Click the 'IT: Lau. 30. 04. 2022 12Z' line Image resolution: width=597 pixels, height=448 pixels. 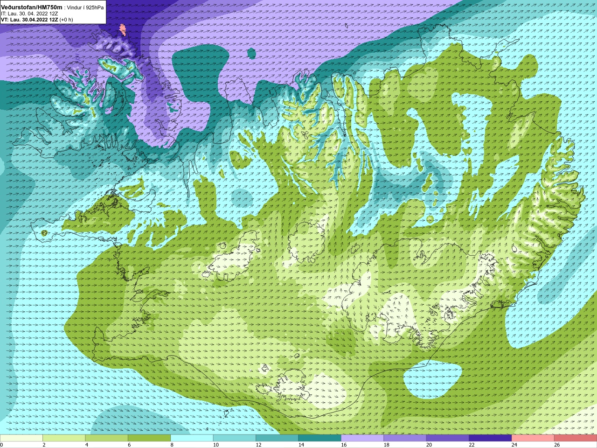[29, 14]
